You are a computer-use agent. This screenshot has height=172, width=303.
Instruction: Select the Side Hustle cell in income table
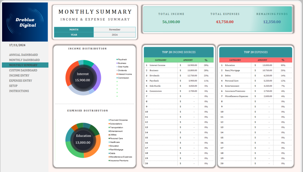click(x=163, y=86)
